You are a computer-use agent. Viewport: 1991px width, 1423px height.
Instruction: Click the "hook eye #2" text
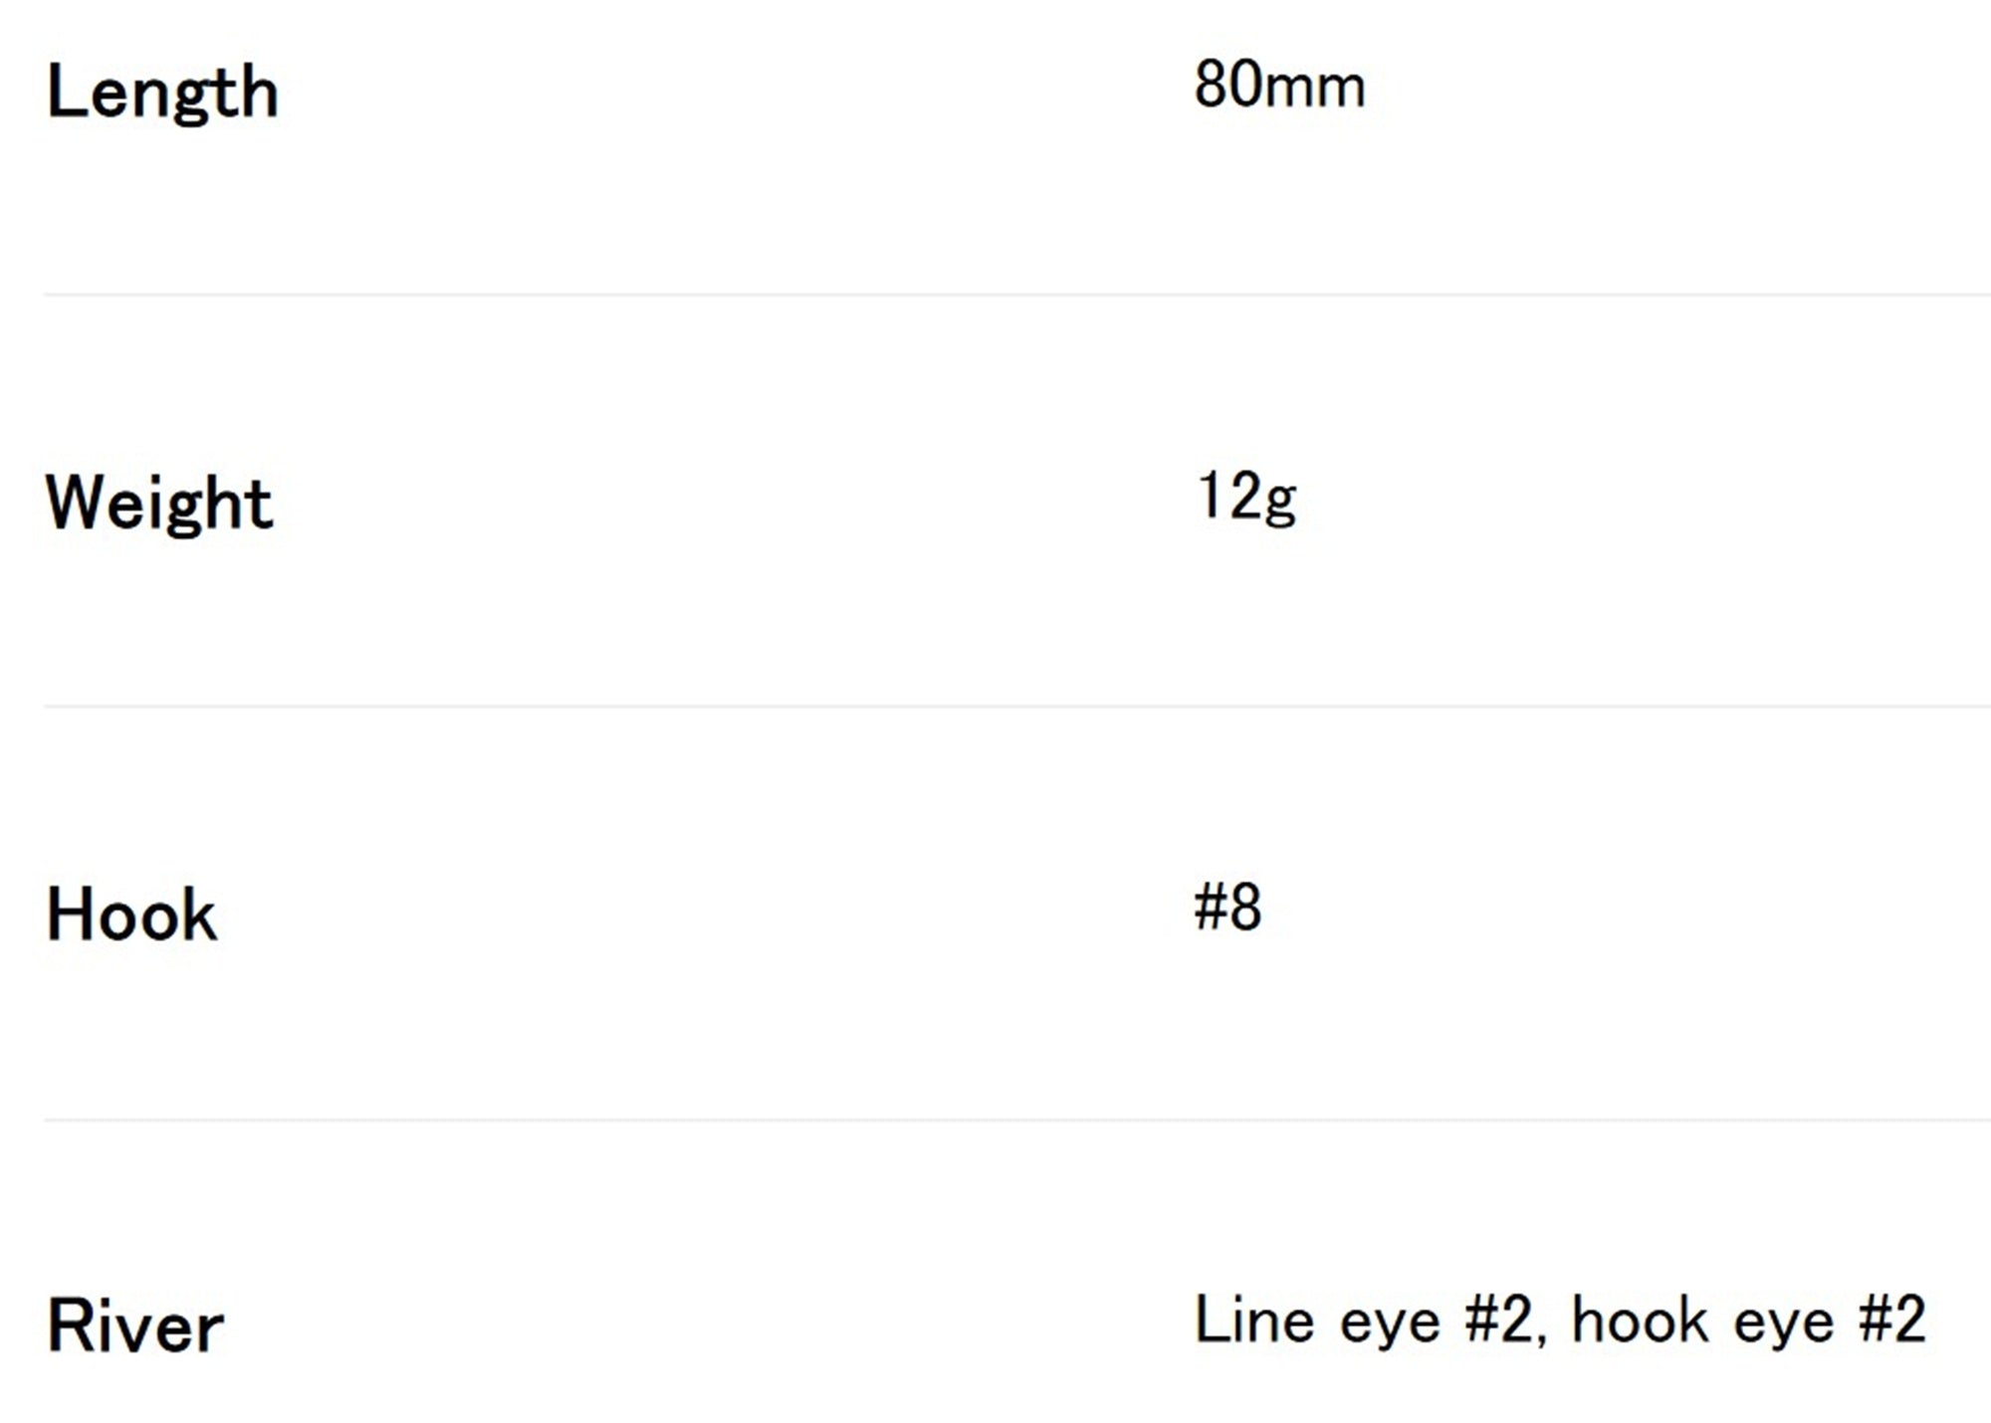(1749, 1321)
